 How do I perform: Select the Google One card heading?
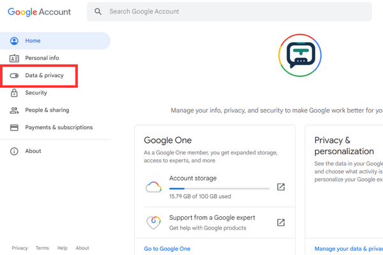(x=168, y=140)
